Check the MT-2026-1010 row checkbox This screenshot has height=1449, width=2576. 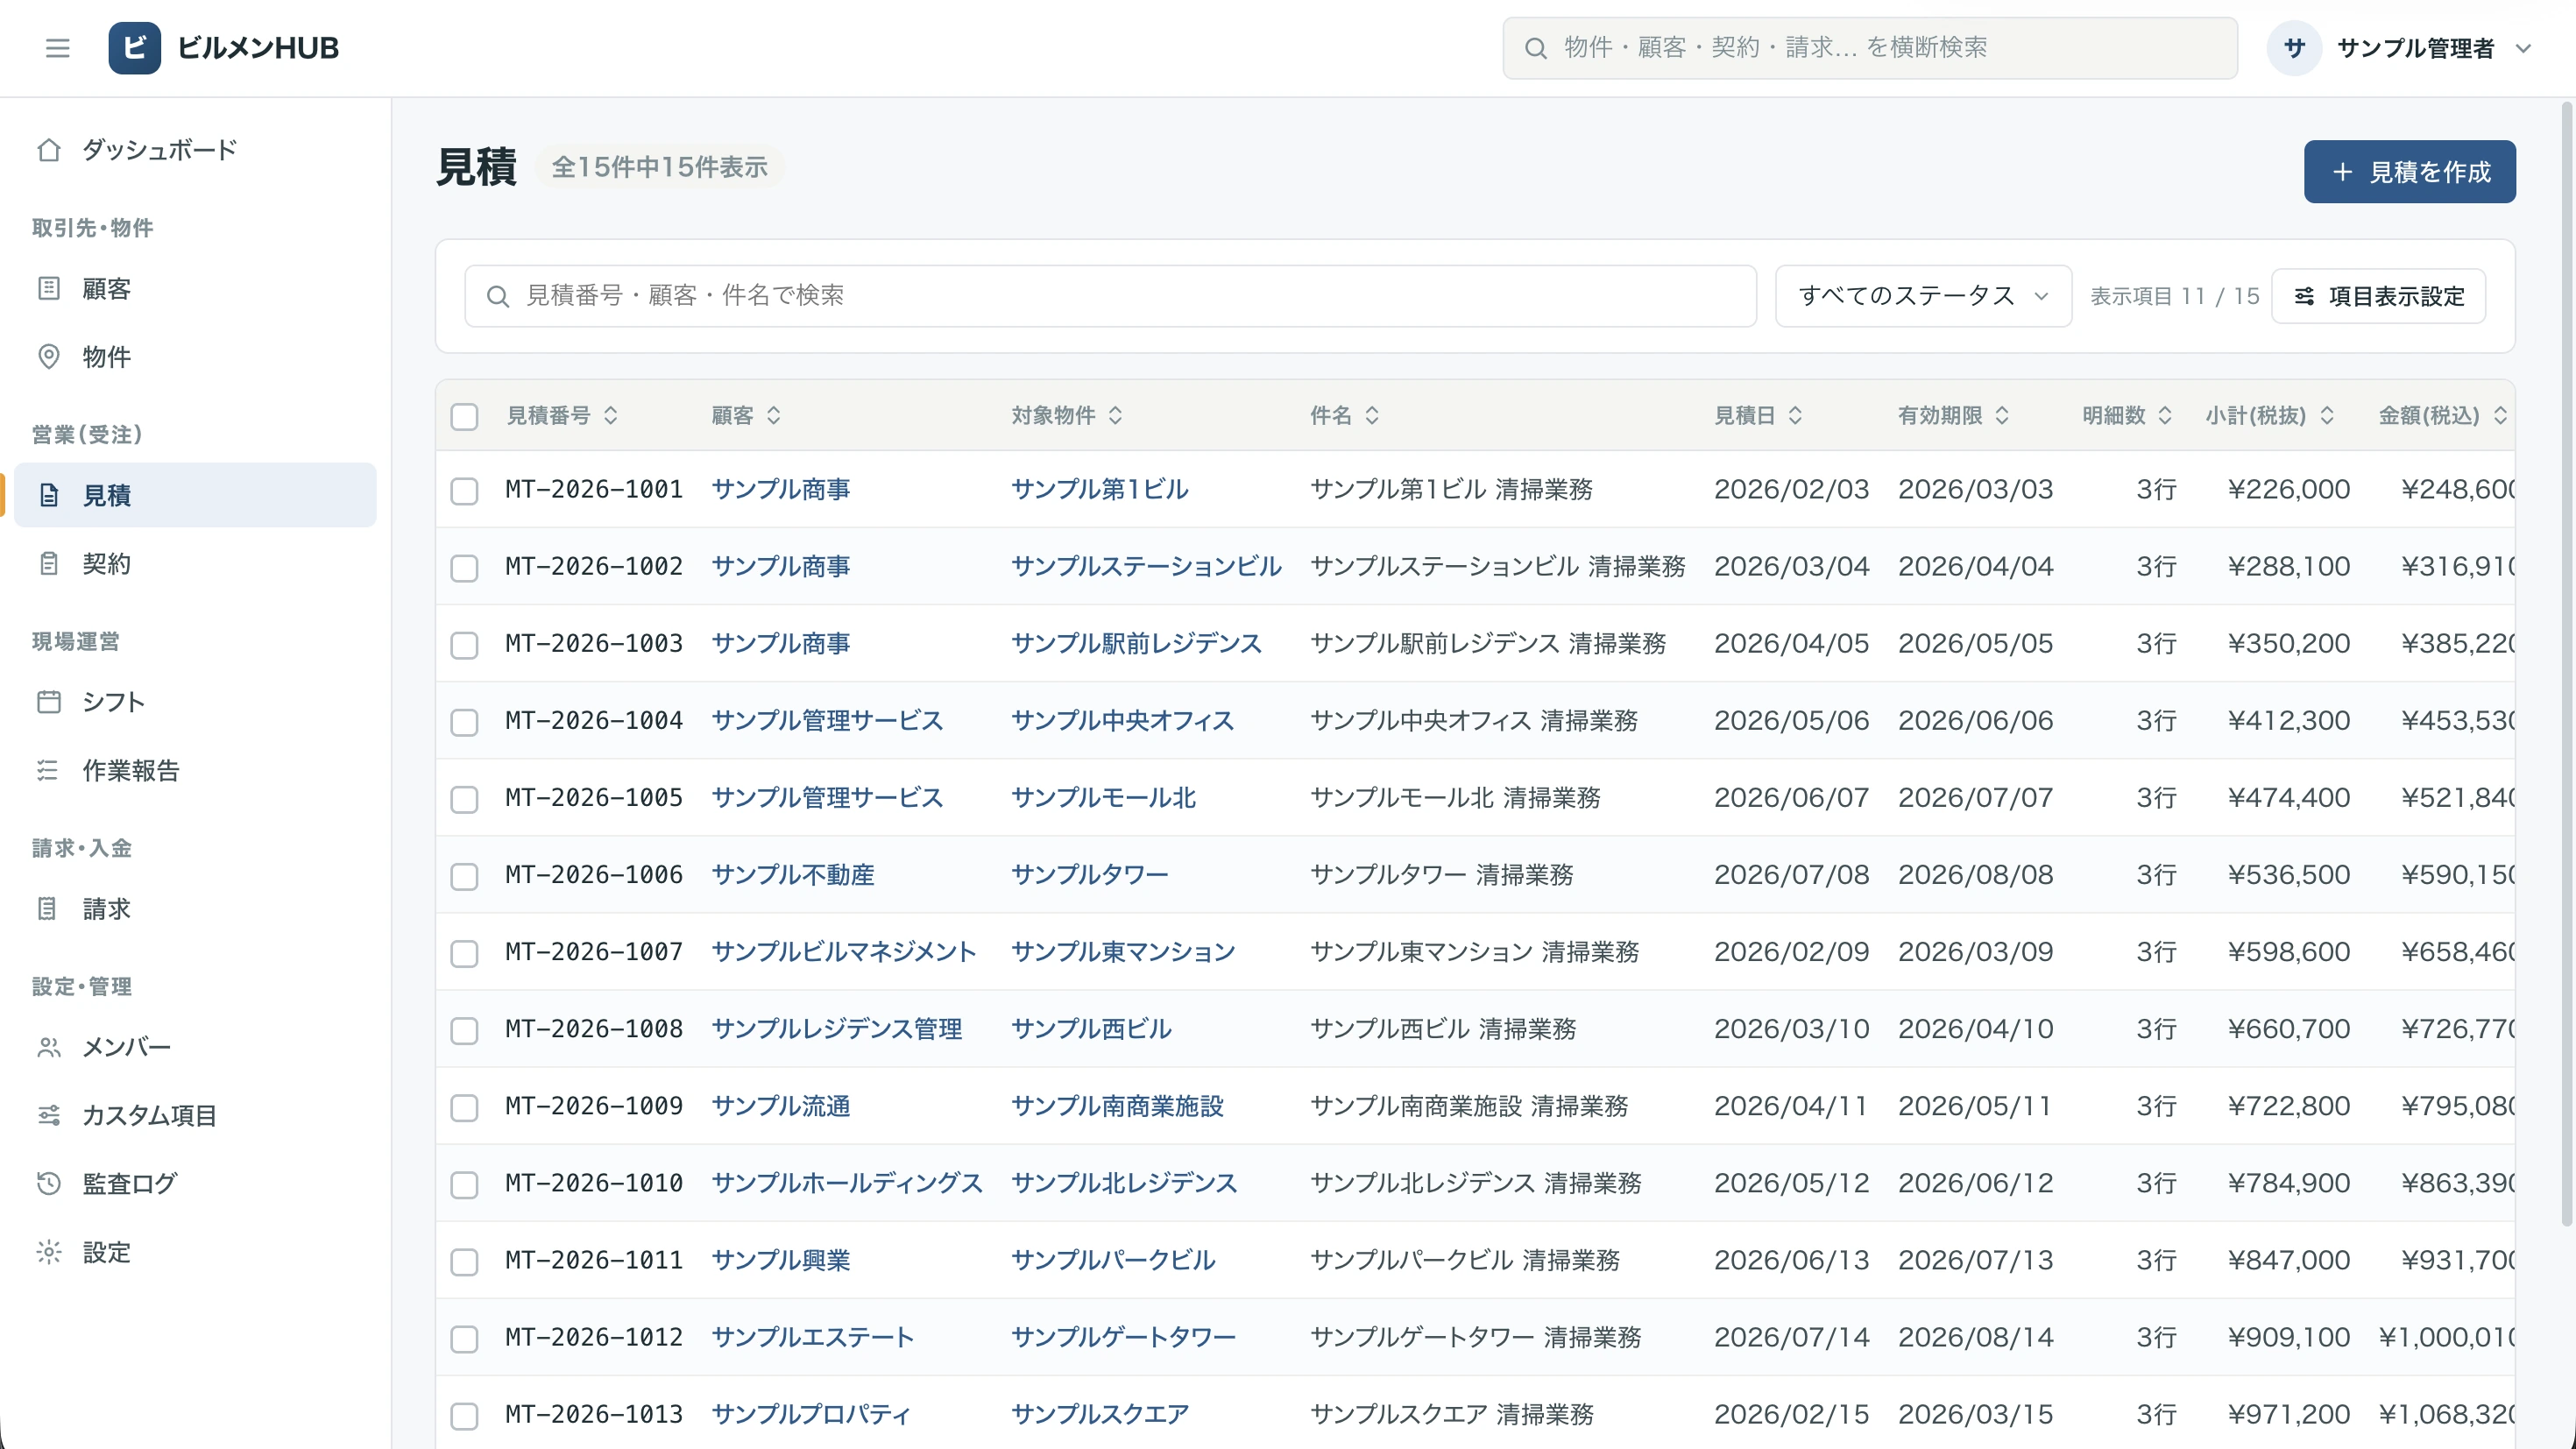coord(464,1185)
